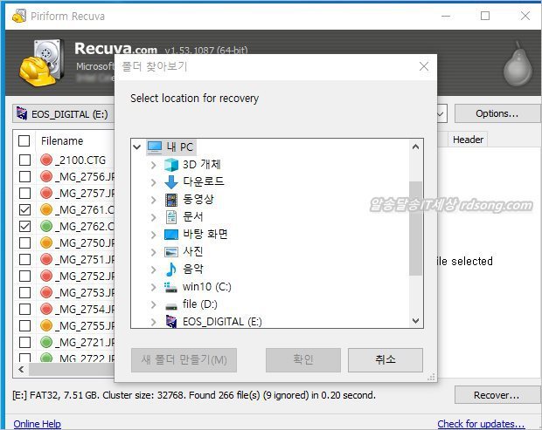This screenshot has width=542, height=430.
Task: Click green status dot of _MG_2762
Action: (x=46, y=226)
